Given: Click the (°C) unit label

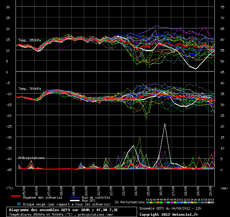Looking at the screenshot, I should [10, 188].
